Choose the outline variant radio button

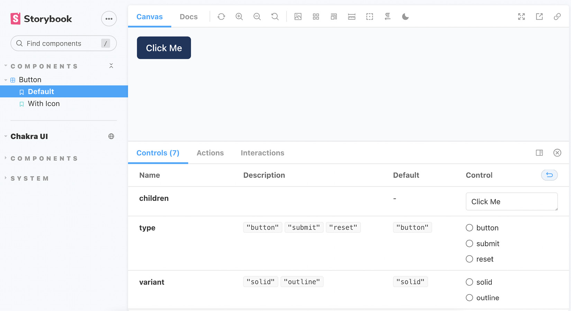469,298
